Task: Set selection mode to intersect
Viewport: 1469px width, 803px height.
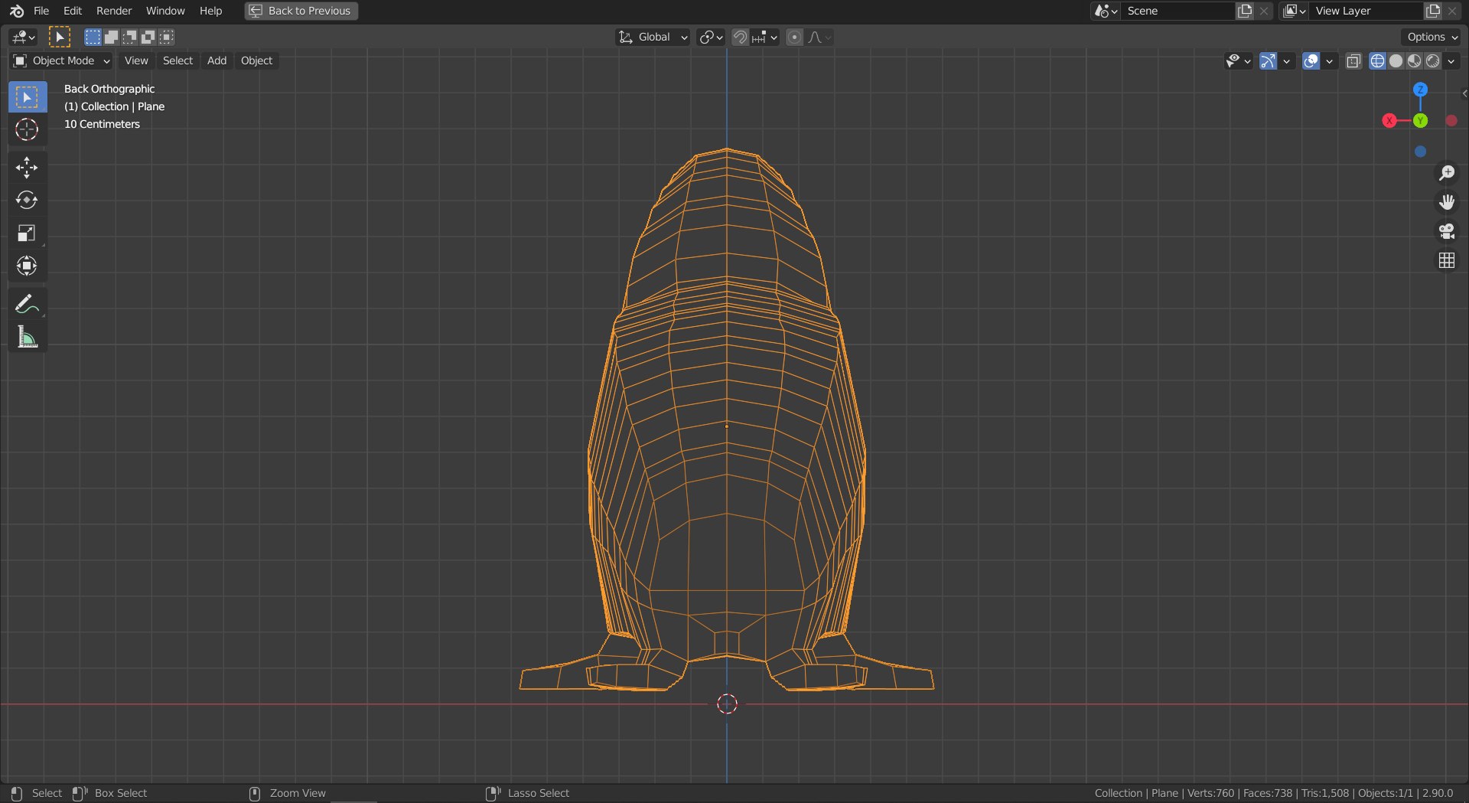Action: (166, 37)
